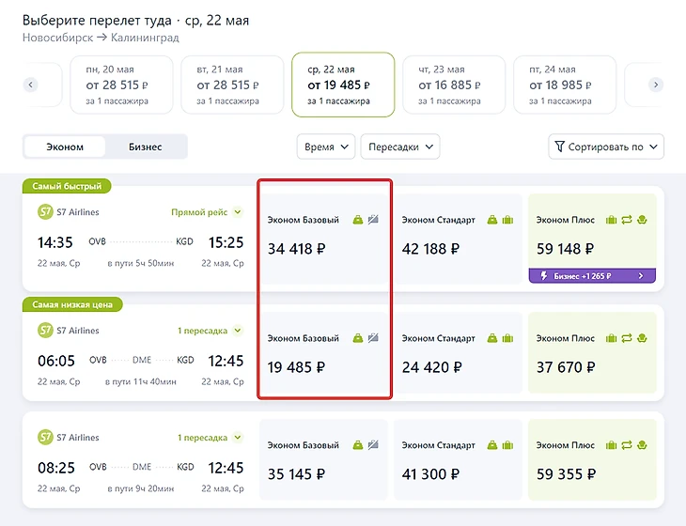Click the previous dates arrow in the date carousel
This screenshot has width=686, height=526.
31,85
